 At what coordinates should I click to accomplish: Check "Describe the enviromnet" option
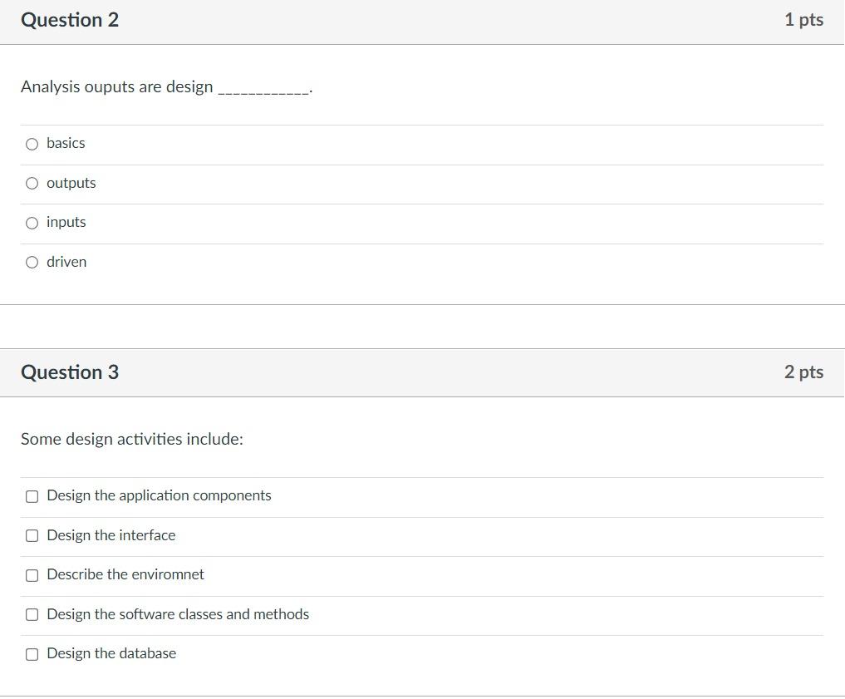point(32,575)
